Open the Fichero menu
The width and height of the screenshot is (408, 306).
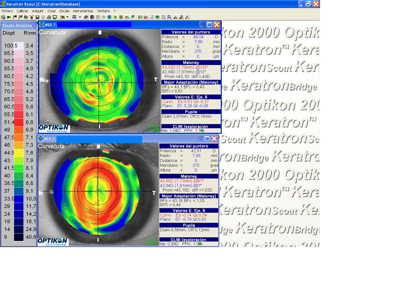pos(7,11)
